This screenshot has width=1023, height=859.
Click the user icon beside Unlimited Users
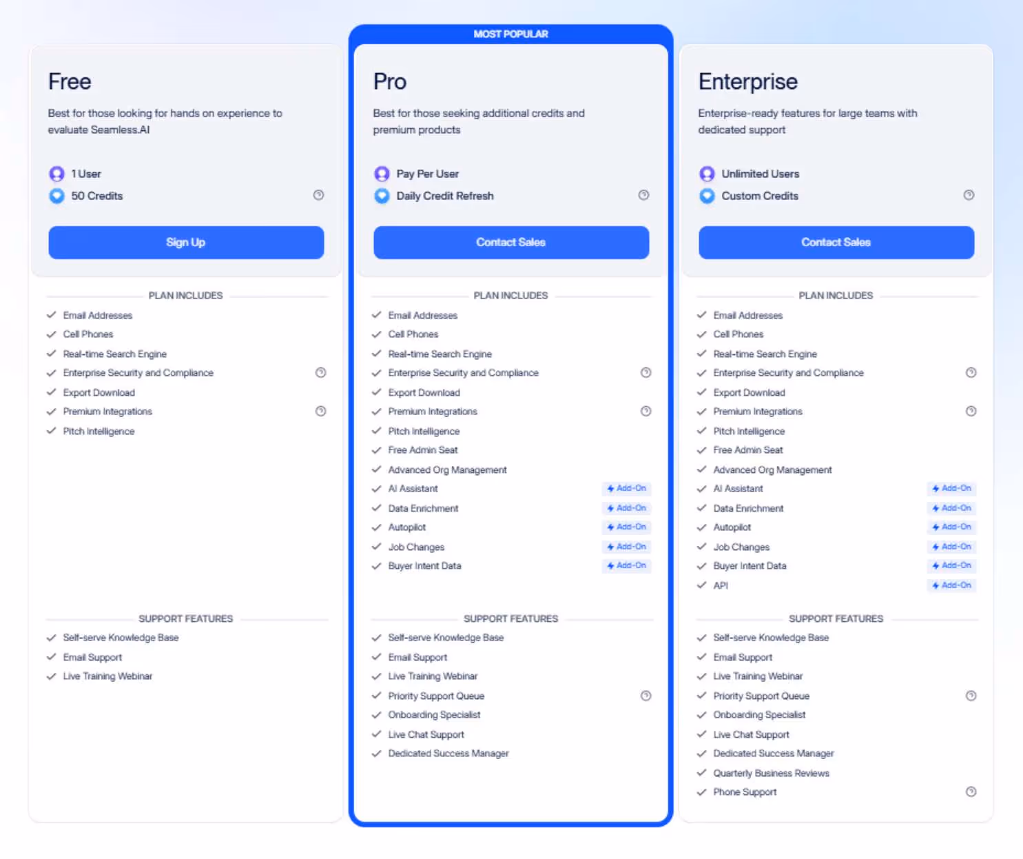click(x=707, y=174)
